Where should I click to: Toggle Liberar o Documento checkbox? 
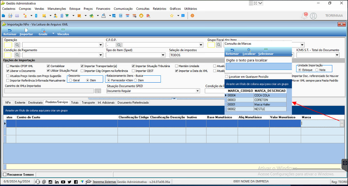click(8, 71)
